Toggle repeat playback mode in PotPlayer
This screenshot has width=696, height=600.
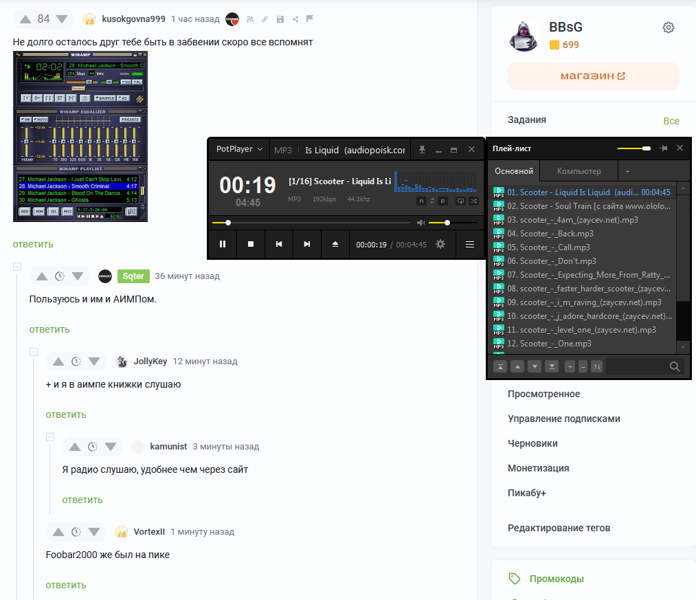(461, 201)
